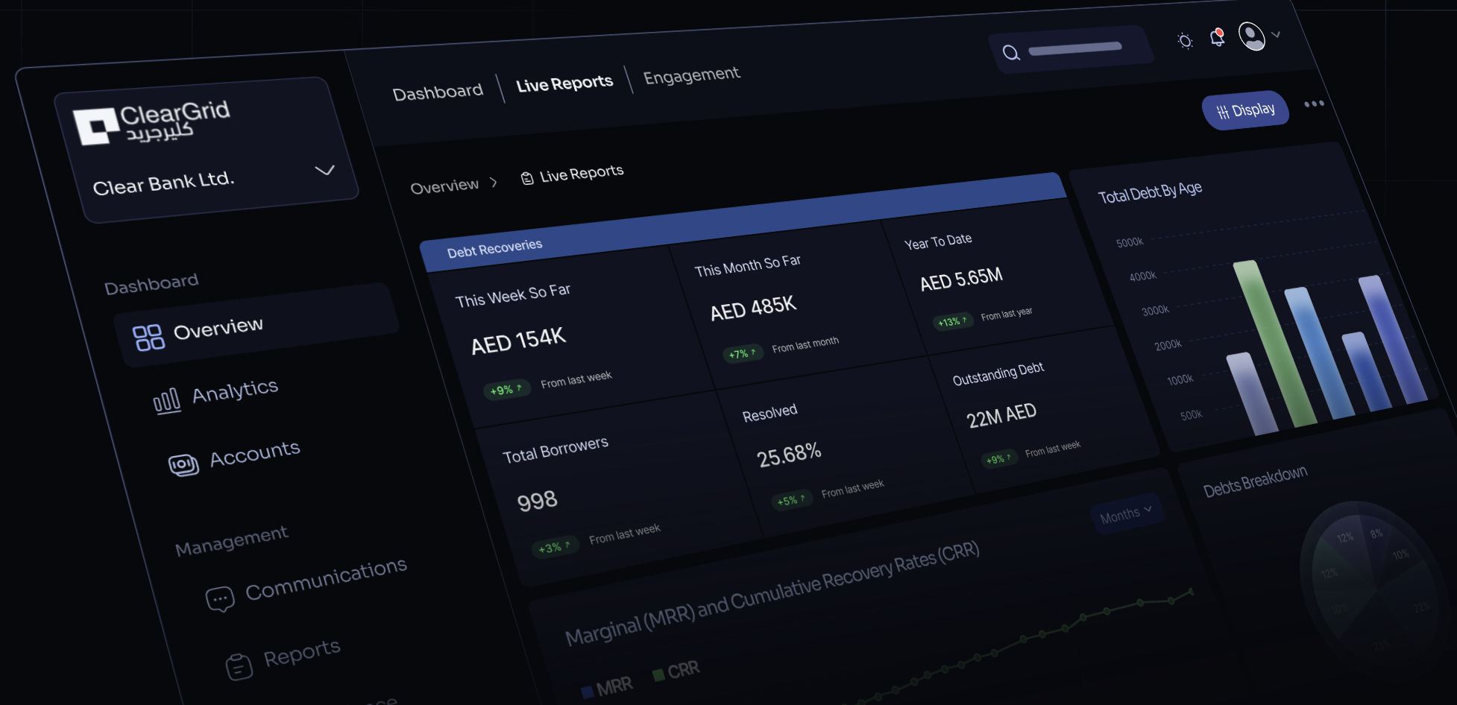Go to Overview breadcrumb
1457x705 pixels.
pyautogui.click(x=444, y=186)
